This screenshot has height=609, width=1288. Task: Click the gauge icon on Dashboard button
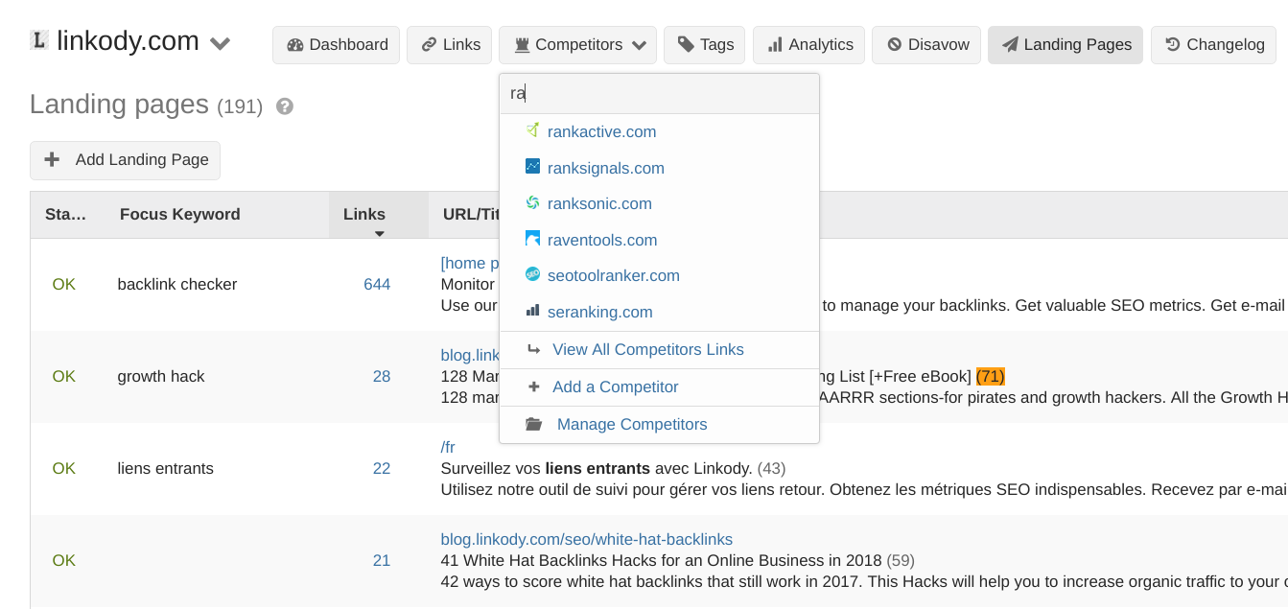coord(294,45)
